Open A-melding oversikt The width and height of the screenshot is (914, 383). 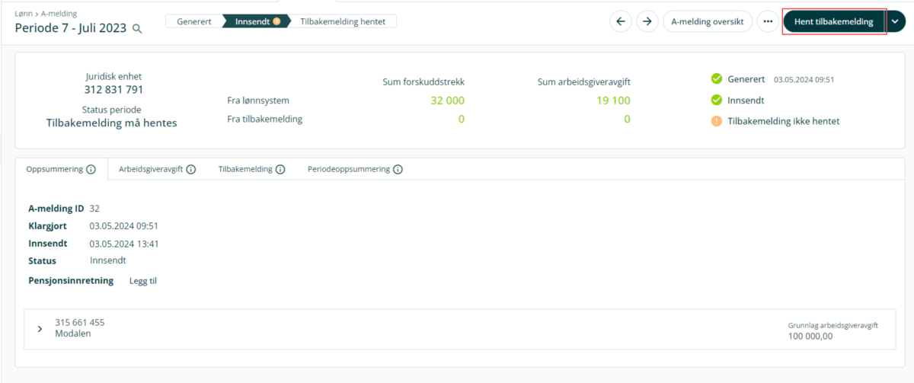707,21
